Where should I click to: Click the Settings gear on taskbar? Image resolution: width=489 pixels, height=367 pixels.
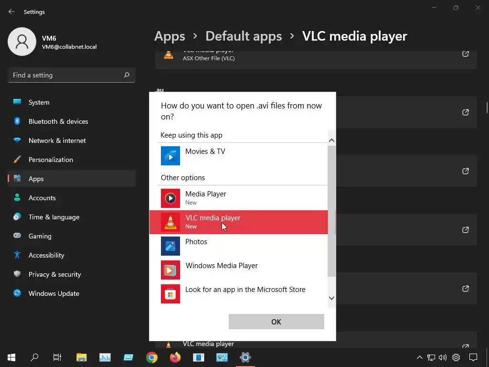(245, 357)
